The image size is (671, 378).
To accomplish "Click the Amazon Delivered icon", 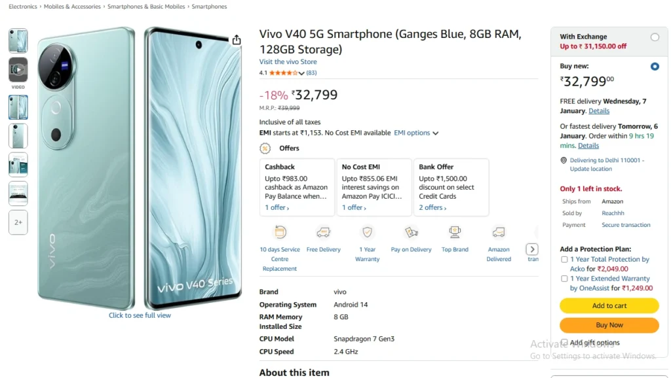I will click(499, 232).
